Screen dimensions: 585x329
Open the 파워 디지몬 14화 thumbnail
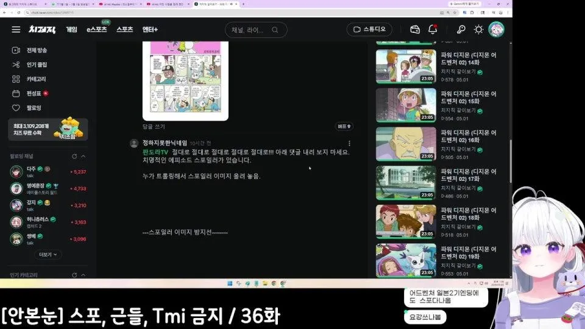(406, 66)
